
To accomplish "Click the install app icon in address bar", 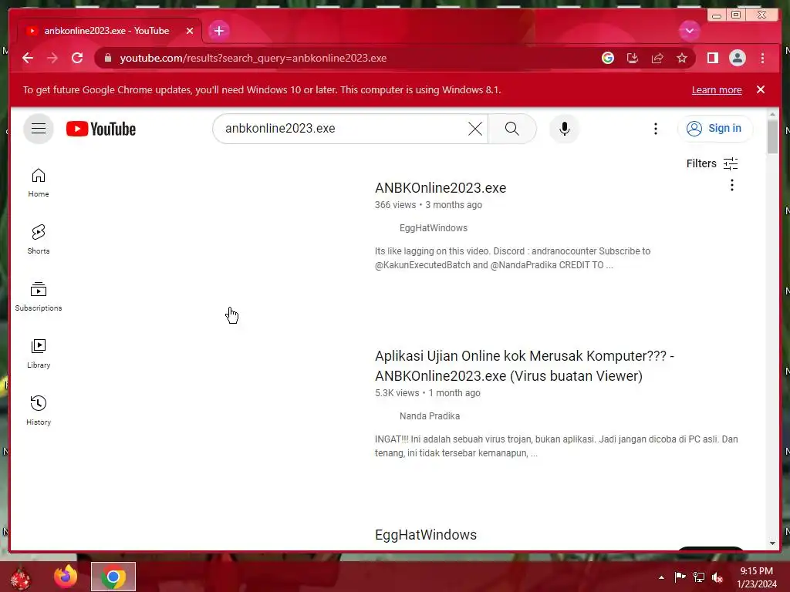I will (x=633, y=58).
